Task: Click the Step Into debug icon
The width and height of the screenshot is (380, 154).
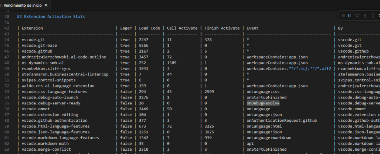Action: [365, 16]
